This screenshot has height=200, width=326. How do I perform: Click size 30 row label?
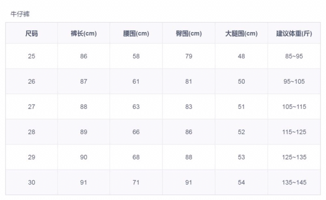32,183
